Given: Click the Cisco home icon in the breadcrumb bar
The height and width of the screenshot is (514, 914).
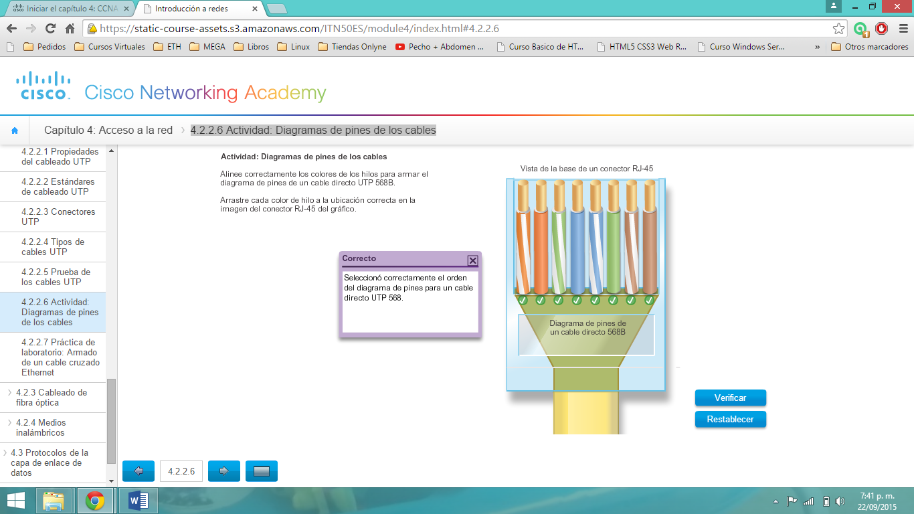Looking at the screenshot, I should pos(15,130).
